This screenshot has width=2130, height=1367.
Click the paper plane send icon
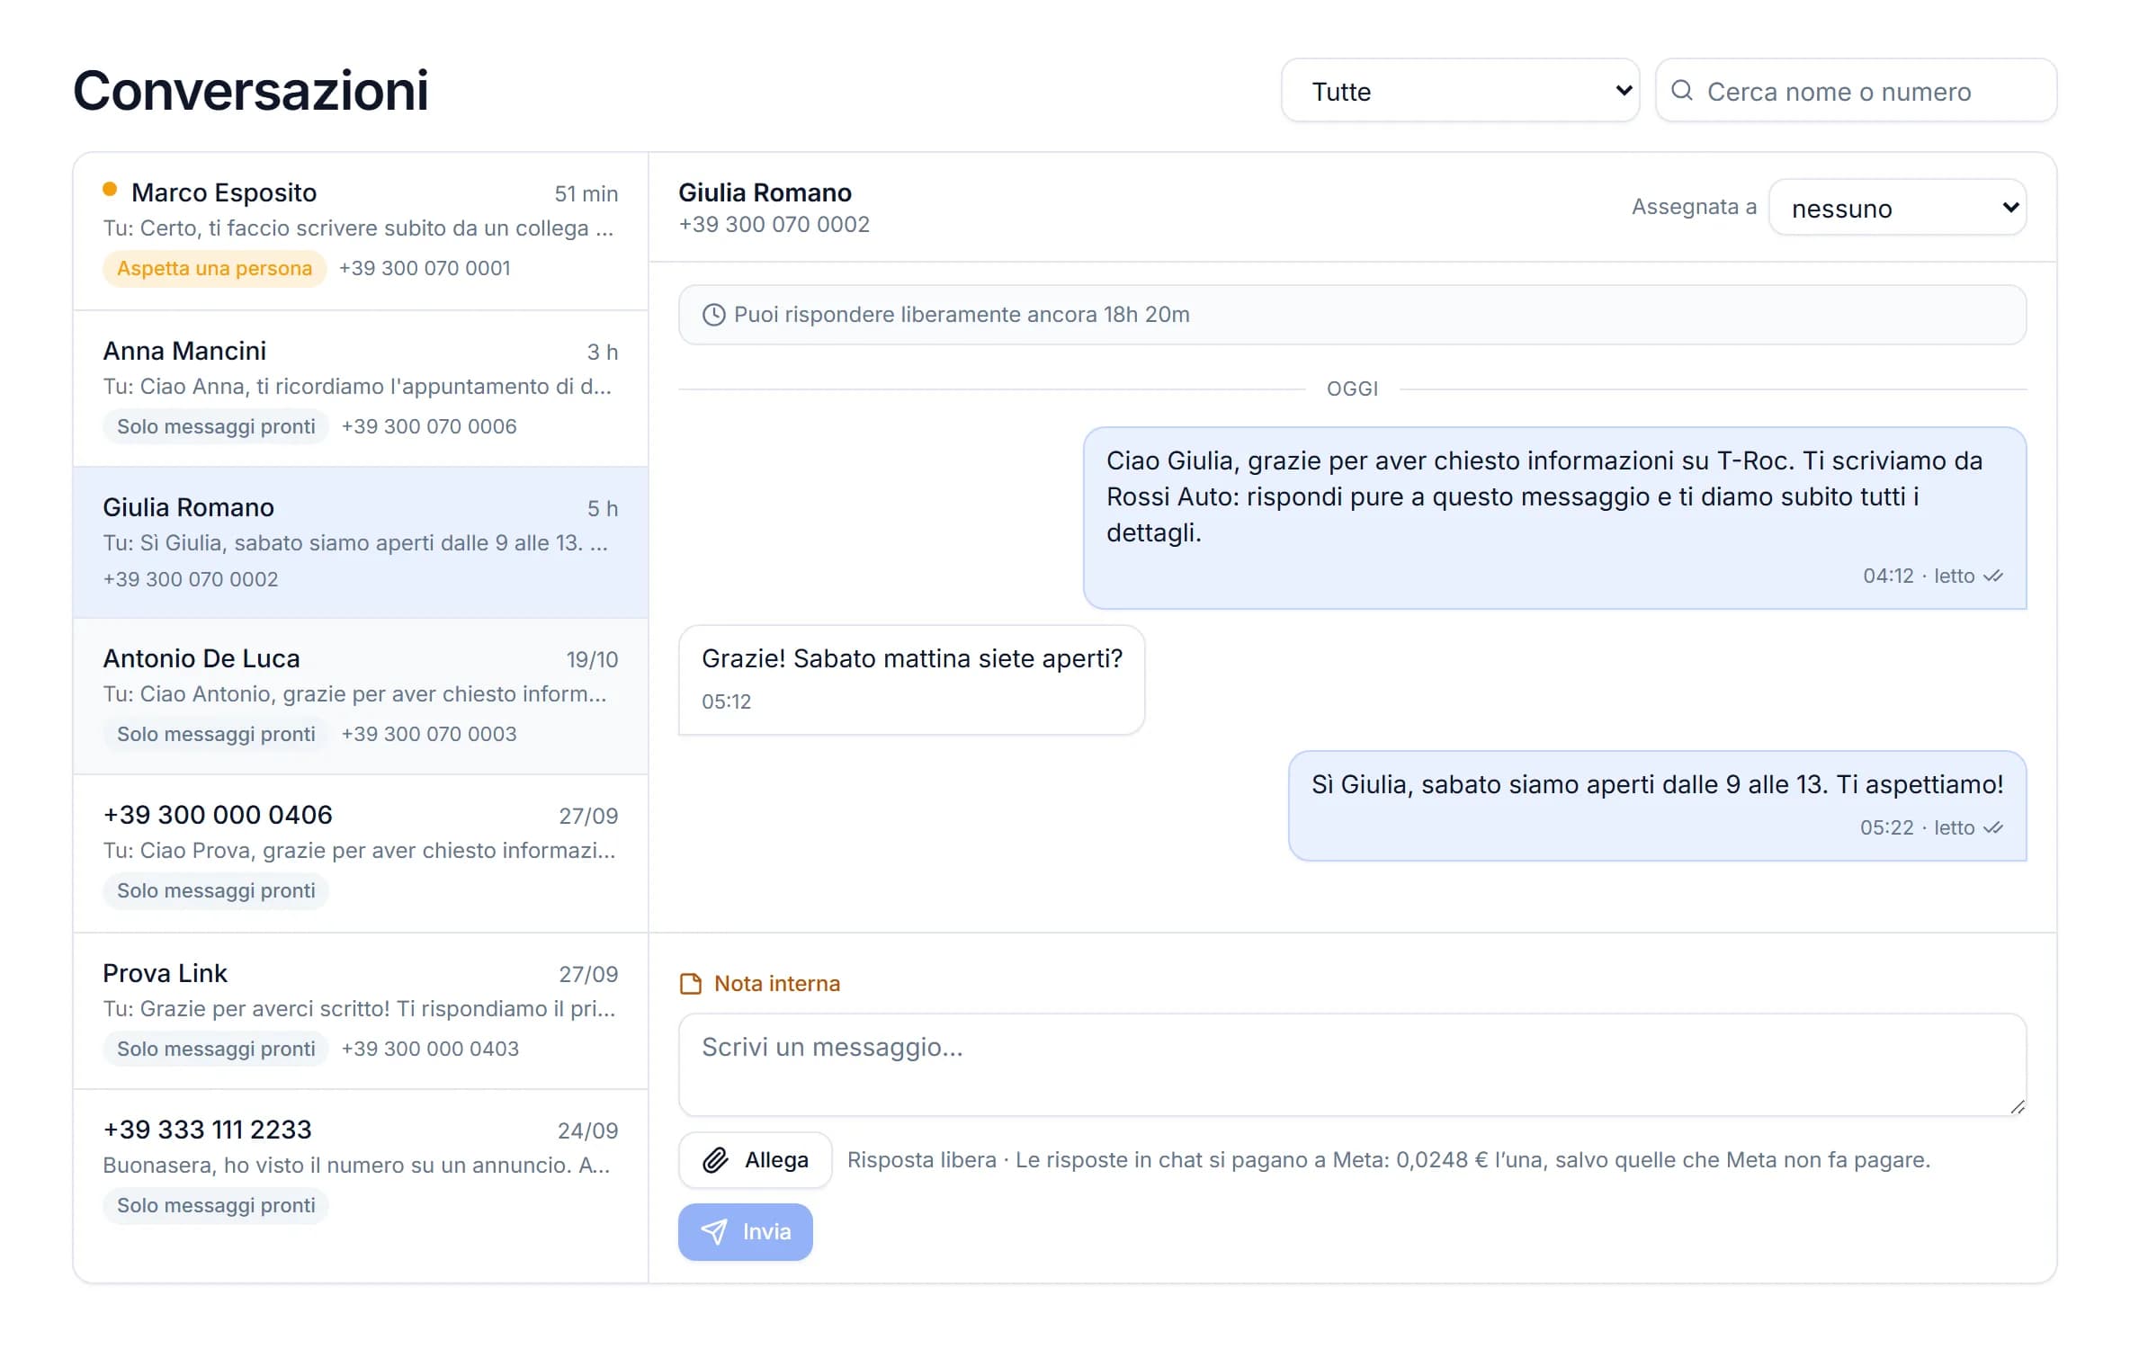click(713, 1232)
